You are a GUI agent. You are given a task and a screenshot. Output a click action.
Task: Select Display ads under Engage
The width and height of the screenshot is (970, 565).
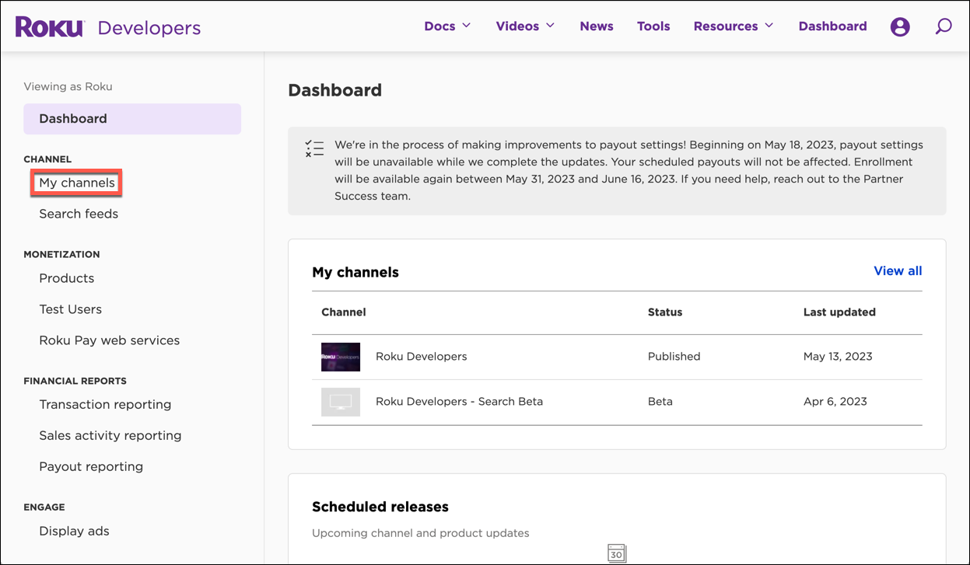coord(74,531)
